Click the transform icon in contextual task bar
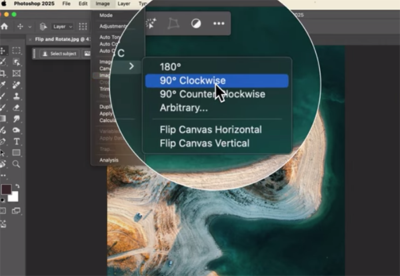Screen dimensions: 400x276 click(173, 23)
